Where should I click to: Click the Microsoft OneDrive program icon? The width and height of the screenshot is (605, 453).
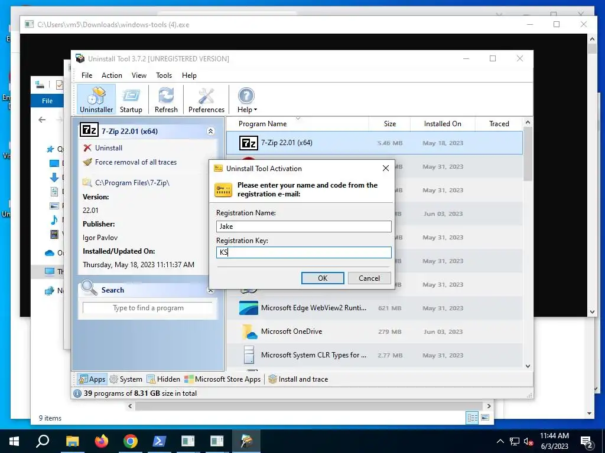249,331
